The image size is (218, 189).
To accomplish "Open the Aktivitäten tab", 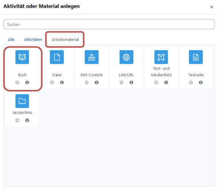I will point(33,40).
